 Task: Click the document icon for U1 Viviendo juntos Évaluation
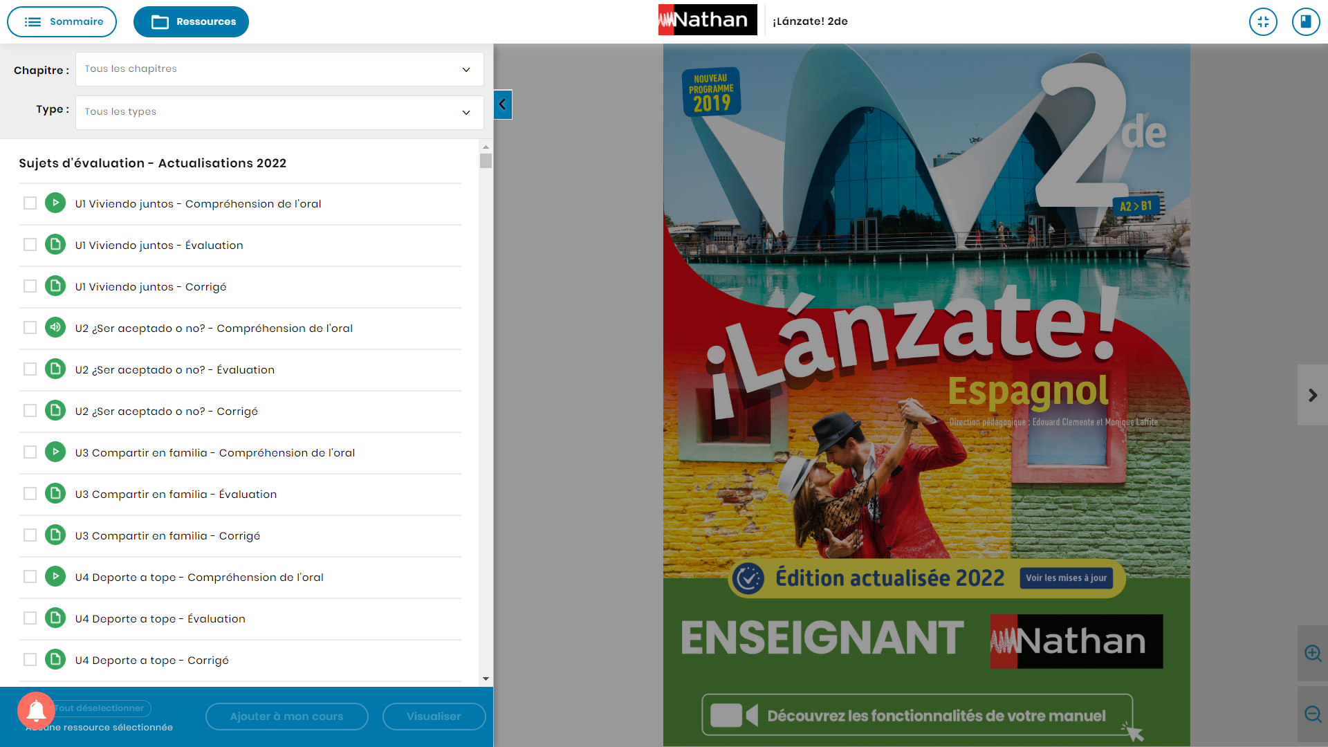(x=55, y=245)
